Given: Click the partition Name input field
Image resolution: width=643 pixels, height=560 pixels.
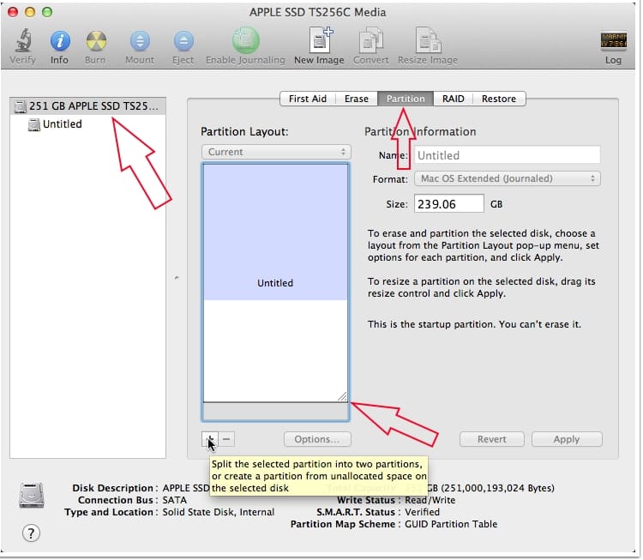Looking at the screenshot, I should click(x=508, y=155).
